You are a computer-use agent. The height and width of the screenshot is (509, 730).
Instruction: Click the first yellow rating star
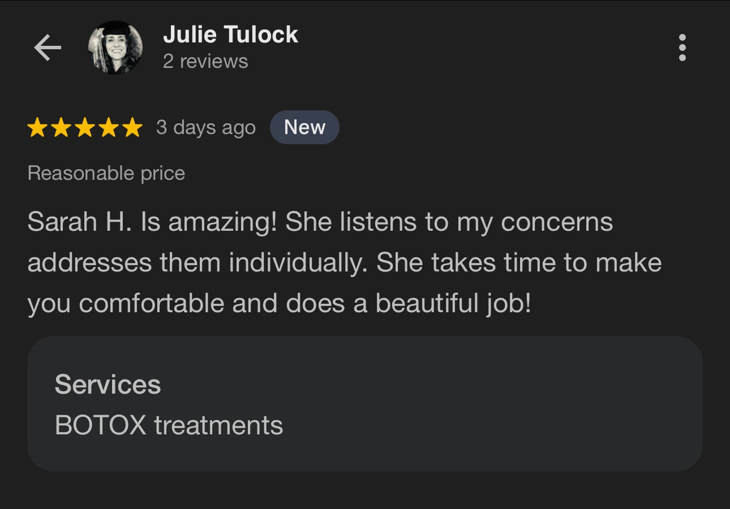click(x=37, y=128)
